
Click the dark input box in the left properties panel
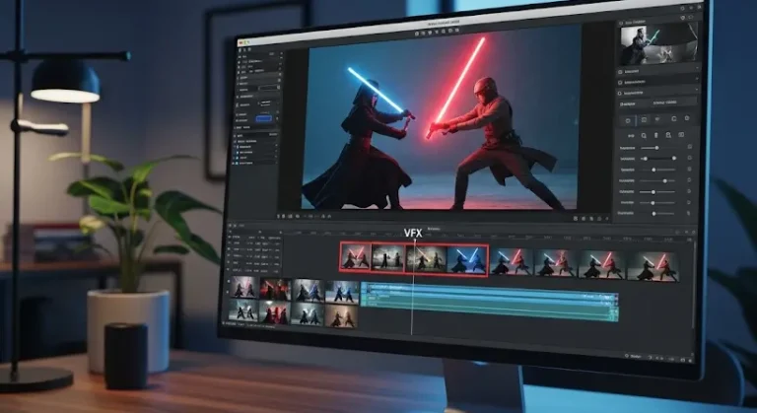pos(269,88)
